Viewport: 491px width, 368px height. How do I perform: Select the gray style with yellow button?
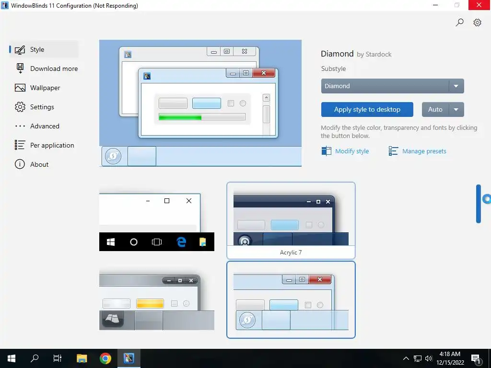(x=157, y=300)
